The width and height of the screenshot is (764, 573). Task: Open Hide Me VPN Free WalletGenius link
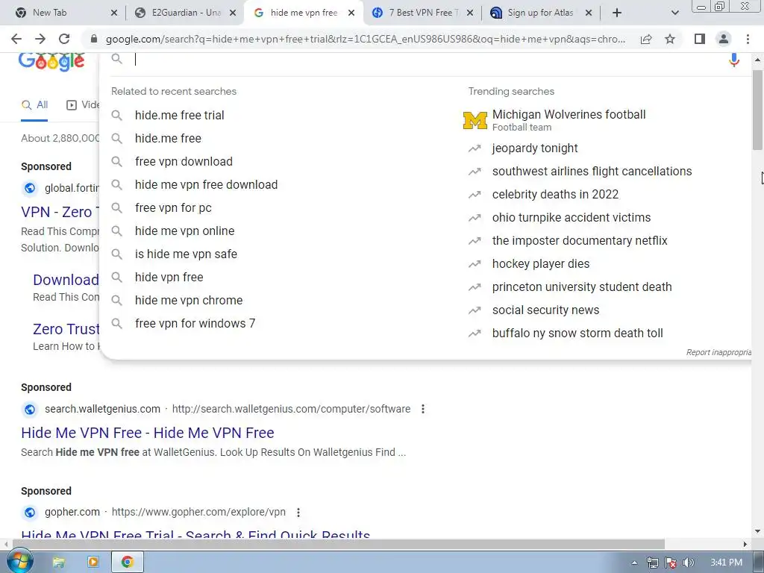[148, 433]
